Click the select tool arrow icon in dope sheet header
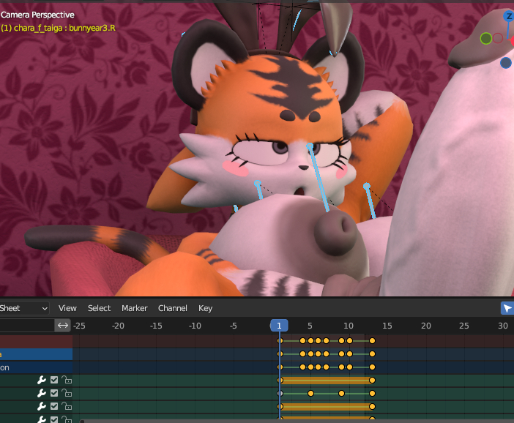514x423 pixels. [507, 308]
